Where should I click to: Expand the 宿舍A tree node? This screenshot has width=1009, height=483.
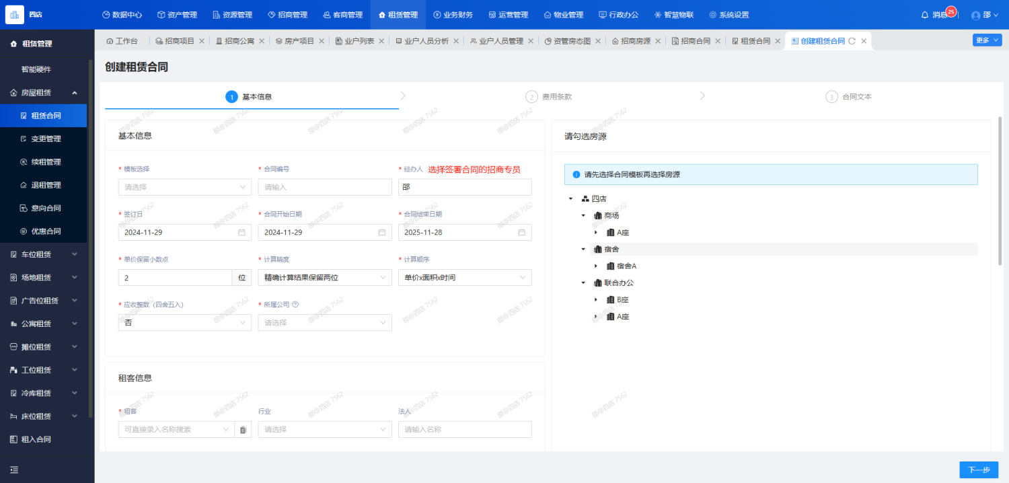596,266
